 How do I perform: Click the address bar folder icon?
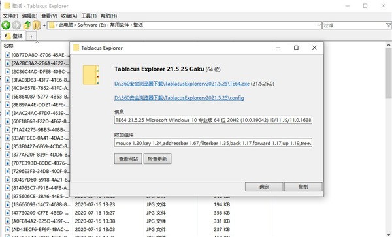click(52, 25)
